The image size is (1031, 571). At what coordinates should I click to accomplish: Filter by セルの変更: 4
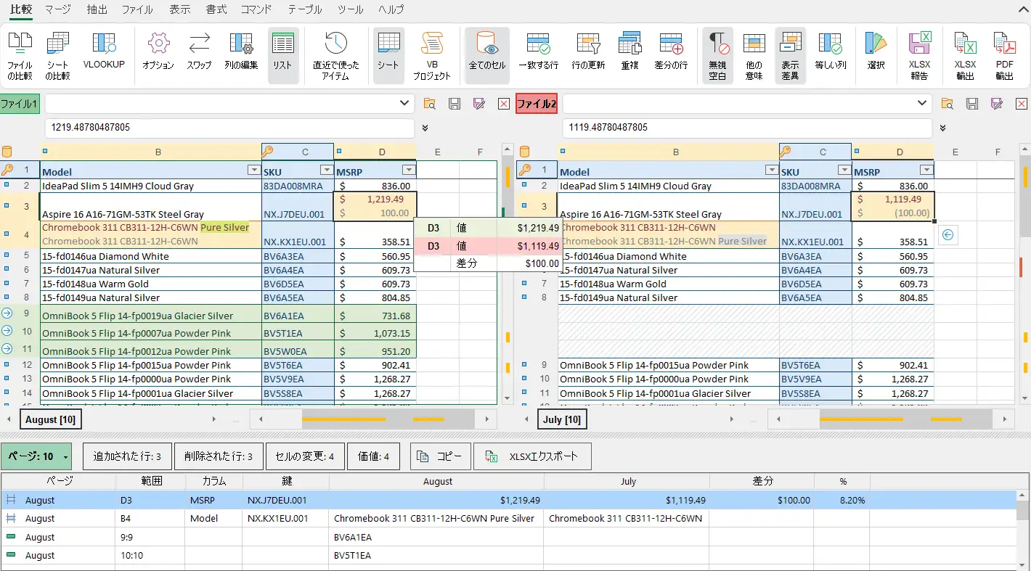[305, 456]
